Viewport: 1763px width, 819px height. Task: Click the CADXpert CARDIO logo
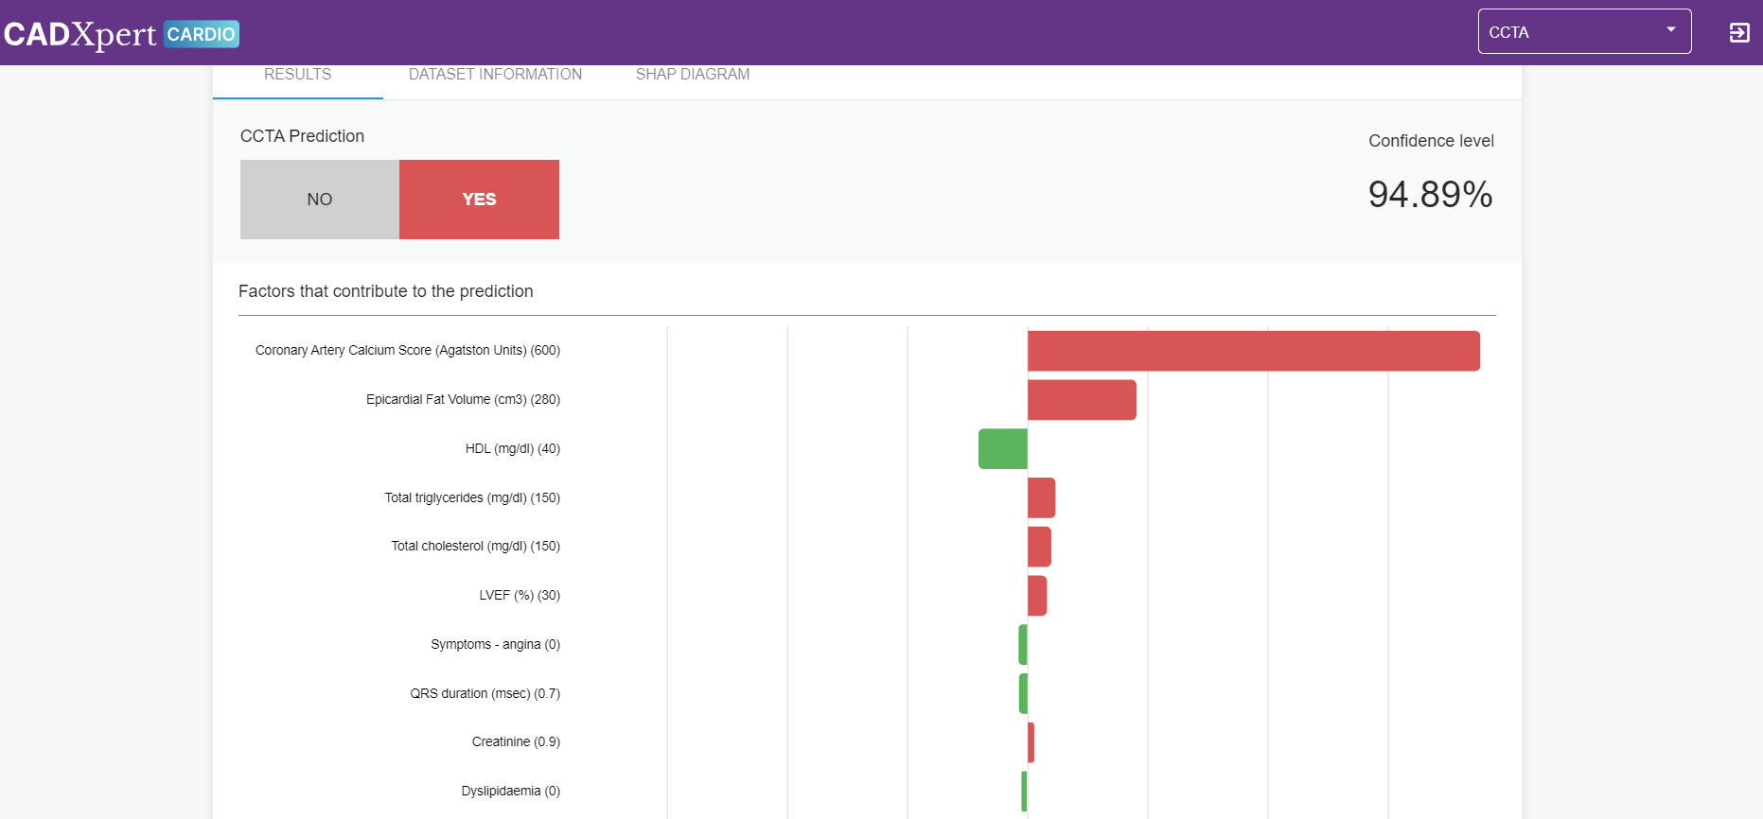coord(121,34)
